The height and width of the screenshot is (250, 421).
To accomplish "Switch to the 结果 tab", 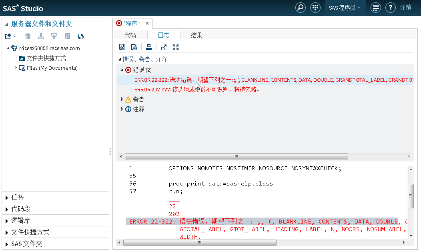I will click(196, 35).
